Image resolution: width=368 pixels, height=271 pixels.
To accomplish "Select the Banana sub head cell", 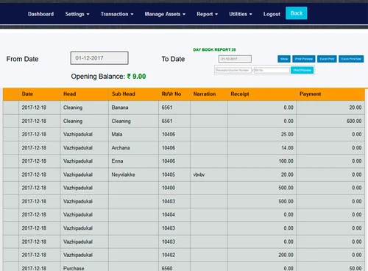I will coord(133,108).
